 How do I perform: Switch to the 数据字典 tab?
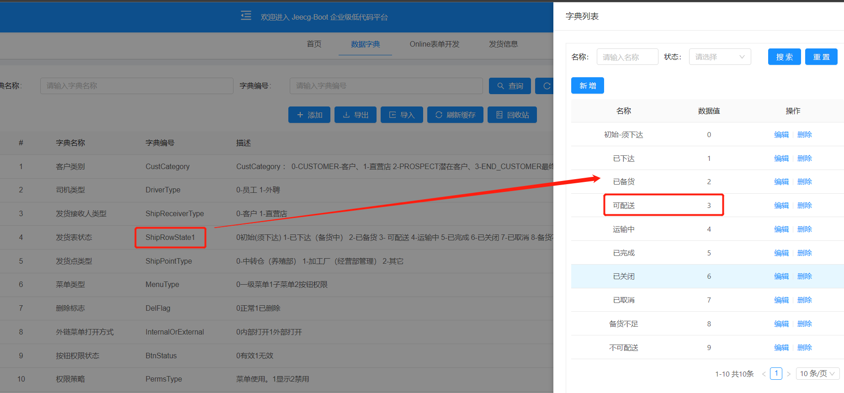[x=365, y=44]
